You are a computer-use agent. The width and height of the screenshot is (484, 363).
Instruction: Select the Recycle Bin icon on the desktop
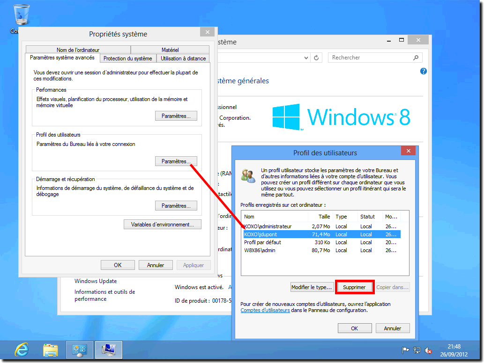click(21, 15)
